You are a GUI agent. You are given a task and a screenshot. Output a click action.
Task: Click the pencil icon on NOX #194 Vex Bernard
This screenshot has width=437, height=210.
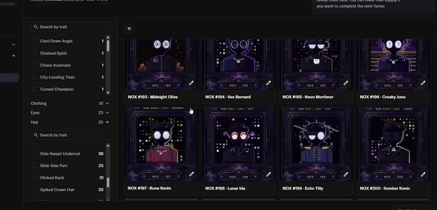click(x=268, y=83)
